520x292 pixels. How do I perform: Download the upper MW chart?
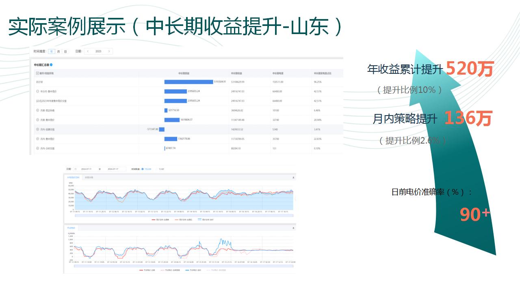point(293,178)
